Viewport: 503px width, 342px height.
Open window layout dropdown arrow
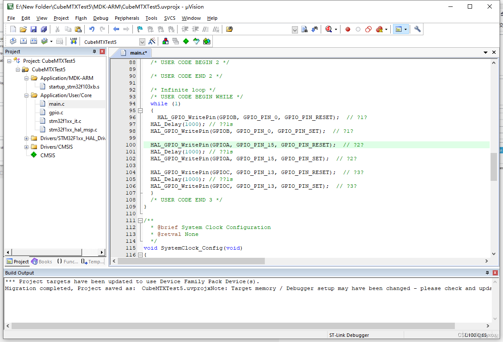[406, 30]
